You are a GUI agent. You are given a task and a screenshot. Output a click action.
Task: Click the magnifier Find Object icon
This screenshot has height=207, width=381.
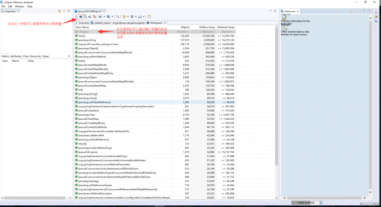click(x=118, y=17)
